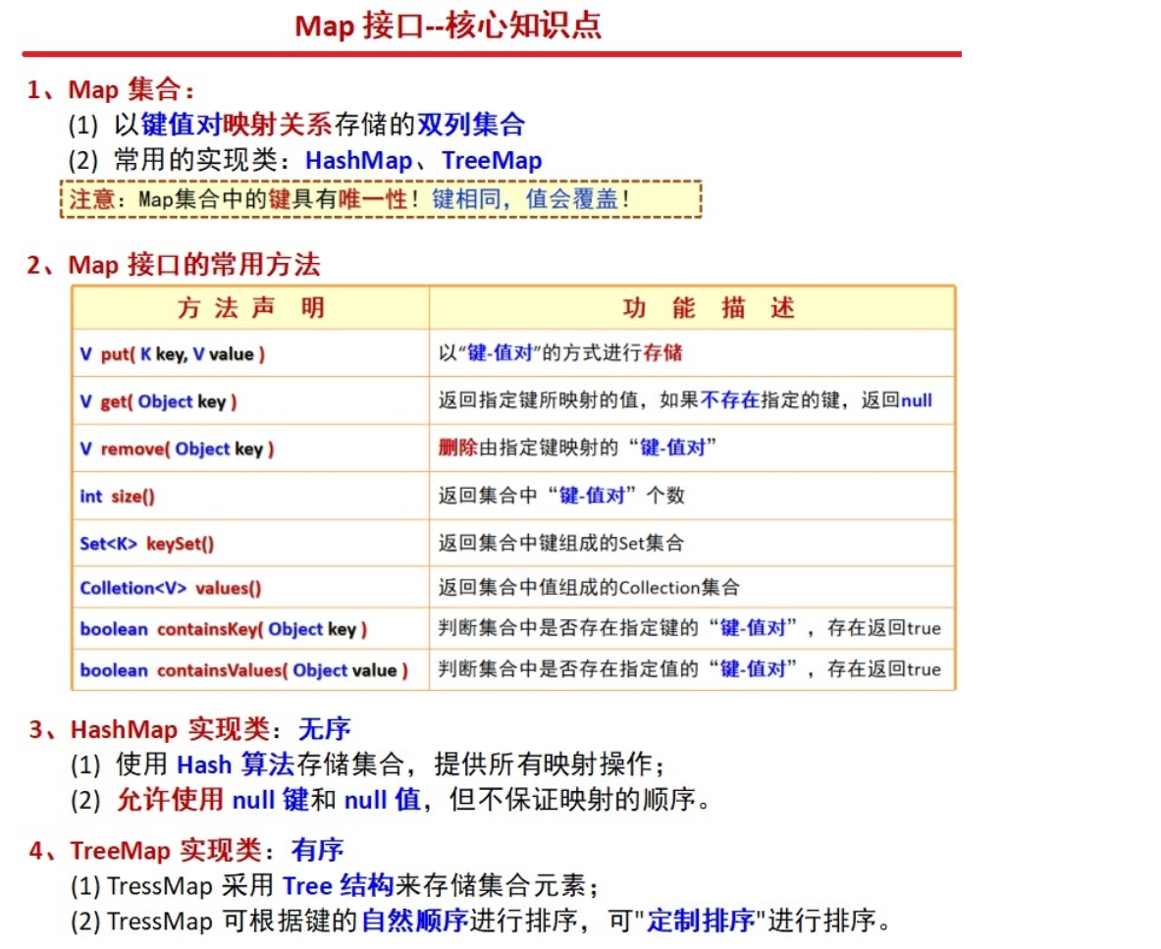Viewport: 1161px width, 949px height.
Task: Click the description '删除由指定键映射的"键-值对"'
Action: click(577, 448)
